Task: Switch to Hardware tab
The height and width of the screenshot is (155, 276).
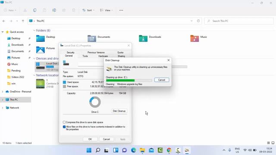Action: (103, 56)
